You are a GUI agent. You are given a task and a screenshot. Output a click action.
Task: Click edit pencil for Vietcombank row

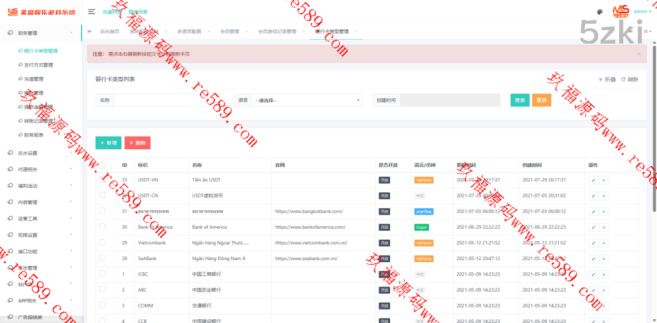tap(593, 243)
